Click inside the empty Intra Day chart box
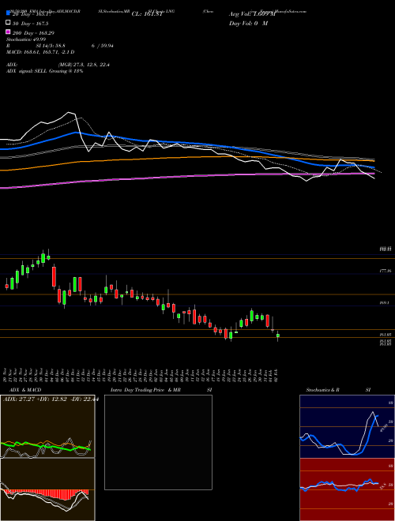Screen dimensions: 395x521 coord(158,442)
